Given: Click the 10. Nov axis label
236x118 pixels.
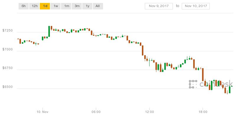Looking at the screenshot, I should tap(42, 112).
